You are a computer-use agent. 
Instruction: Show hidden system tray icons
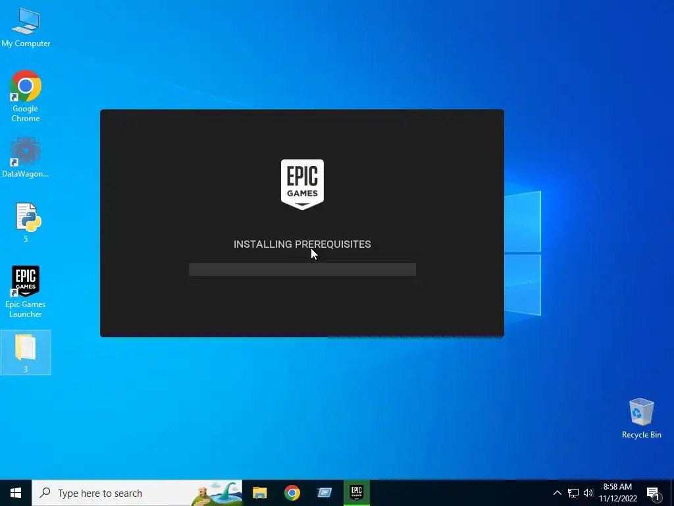pos(557,493)
